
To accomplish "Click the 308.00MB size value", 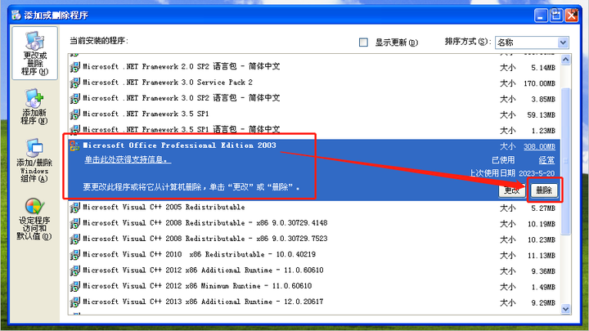I will [x=539, y=147].
